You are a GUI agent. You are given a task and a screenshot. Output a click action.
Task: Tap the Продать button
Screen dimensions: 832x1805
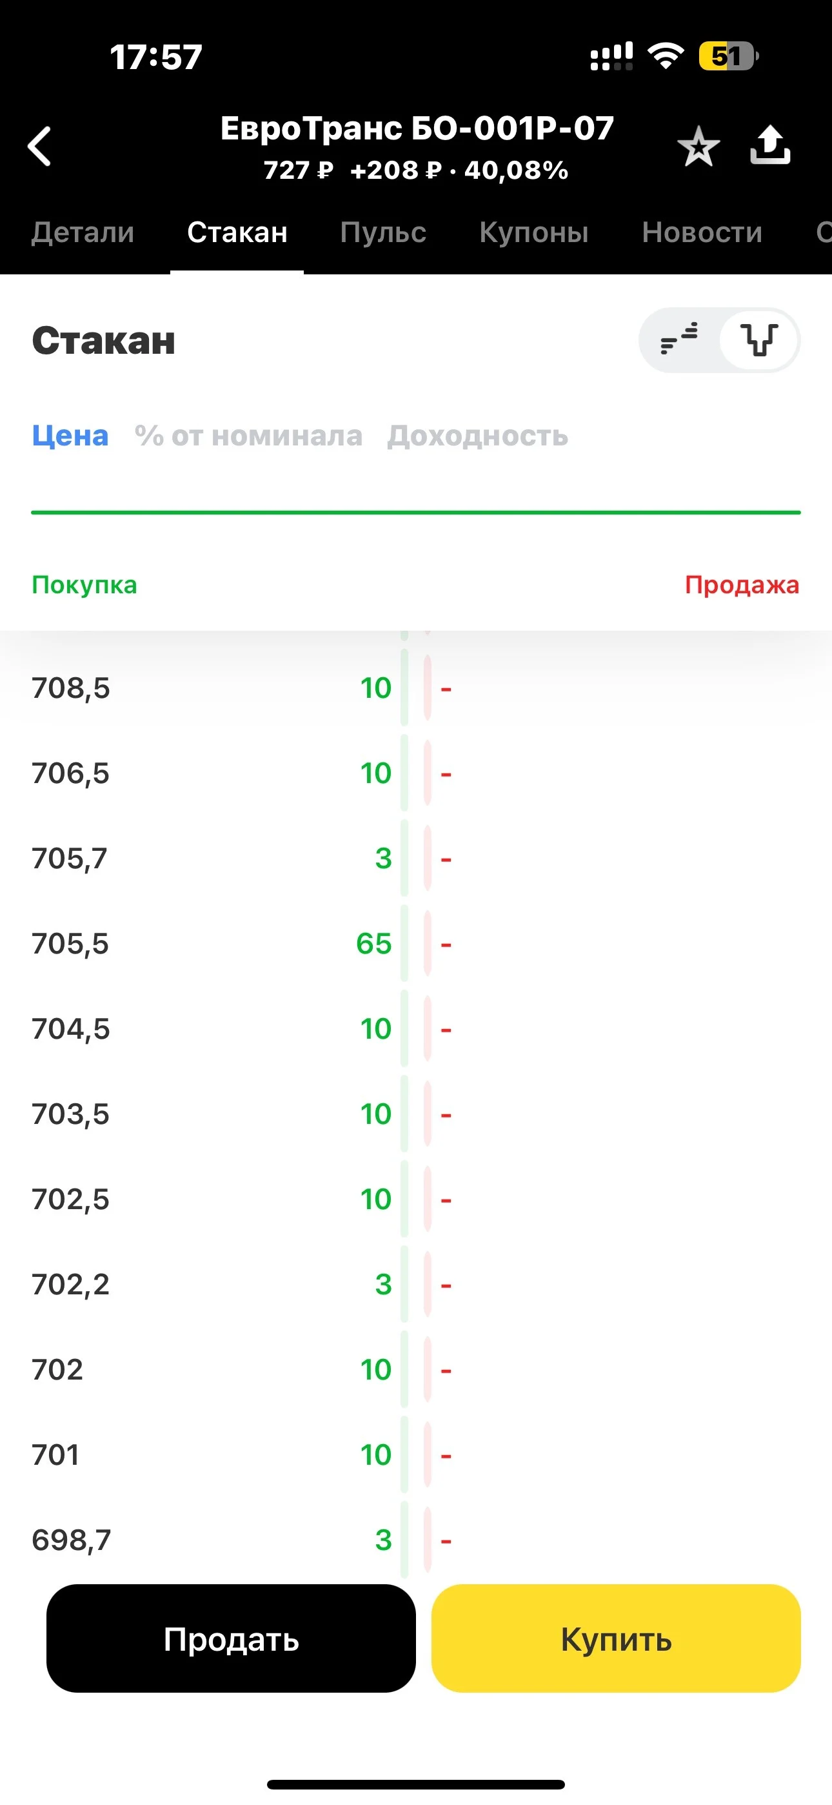coord(231,1639)
